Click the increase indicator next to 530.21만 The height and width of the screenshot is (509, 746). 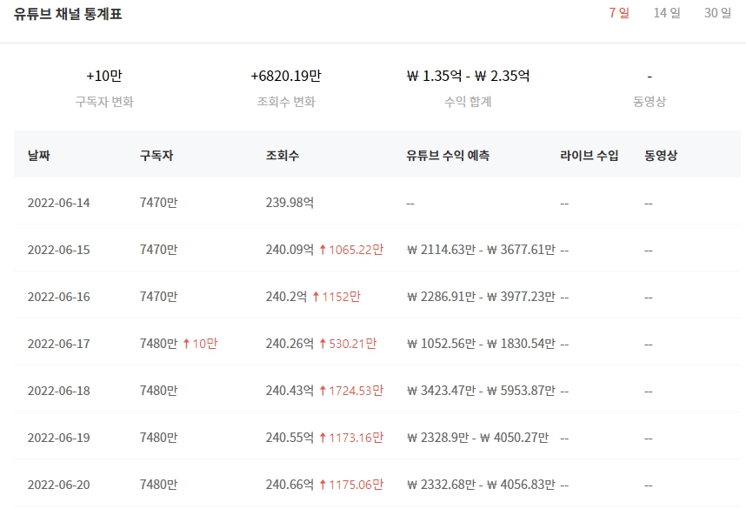point(323,343)
